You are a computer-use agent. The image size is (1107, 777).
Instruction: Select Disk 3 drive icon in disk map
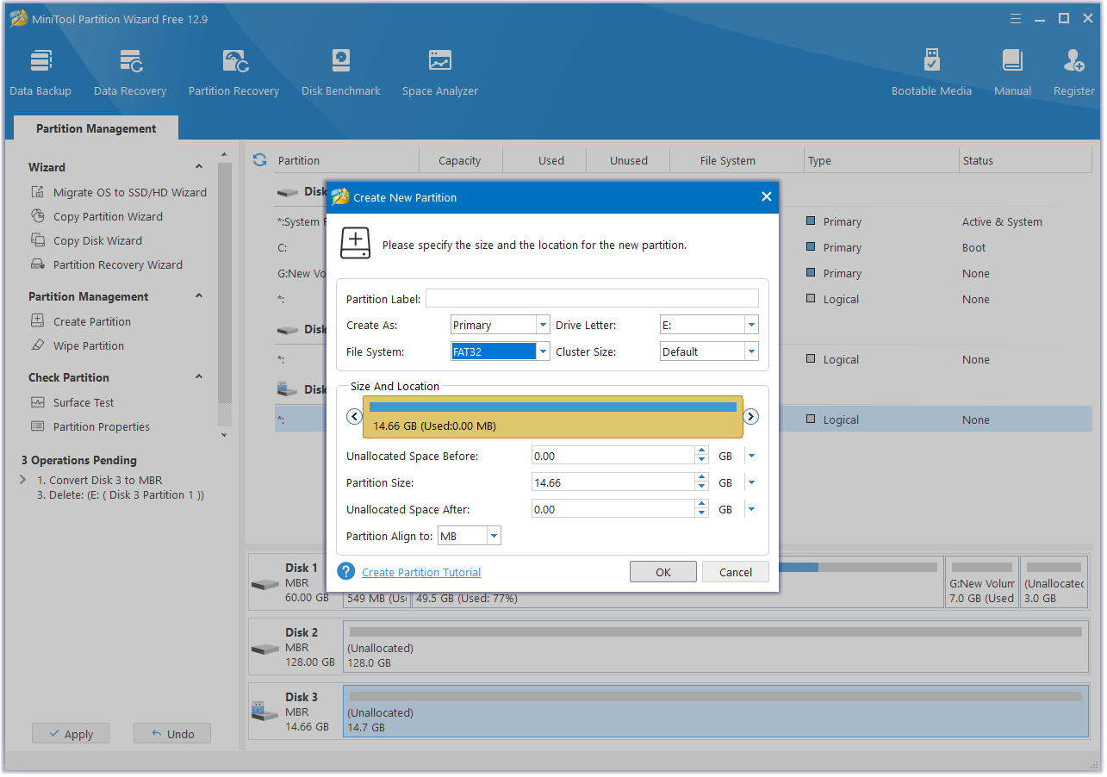(264, 712)
